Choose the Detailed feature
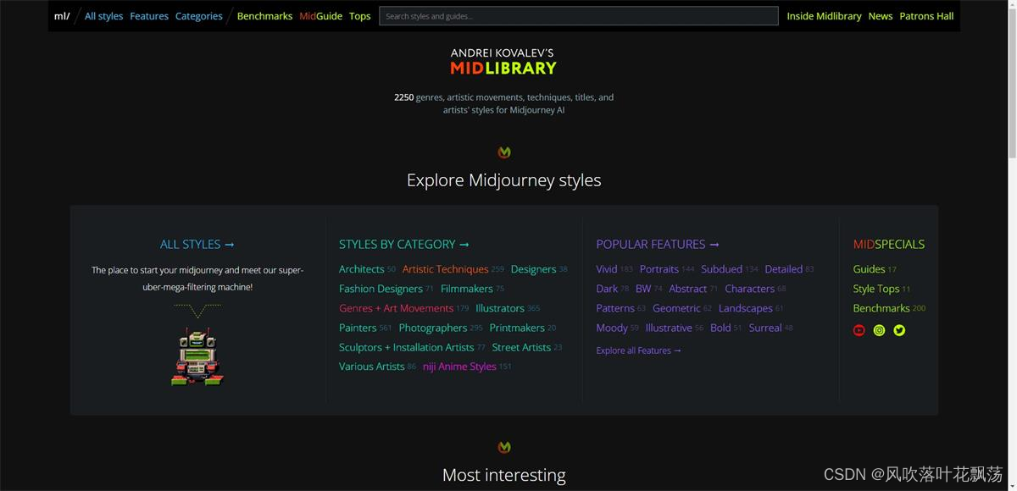The image size is (1017, 491). coord(784,269)
